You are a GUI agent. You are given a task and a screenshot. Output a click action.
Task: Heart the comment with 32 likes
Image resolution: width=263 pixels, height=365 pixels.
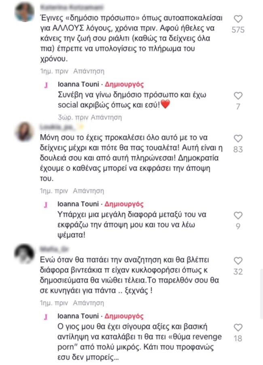click(x=238, y=261)
